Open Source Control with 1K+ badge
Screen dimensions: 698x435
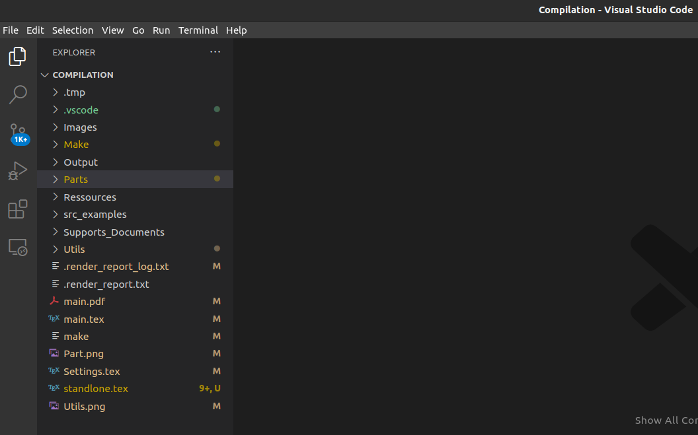click(19, 134)
